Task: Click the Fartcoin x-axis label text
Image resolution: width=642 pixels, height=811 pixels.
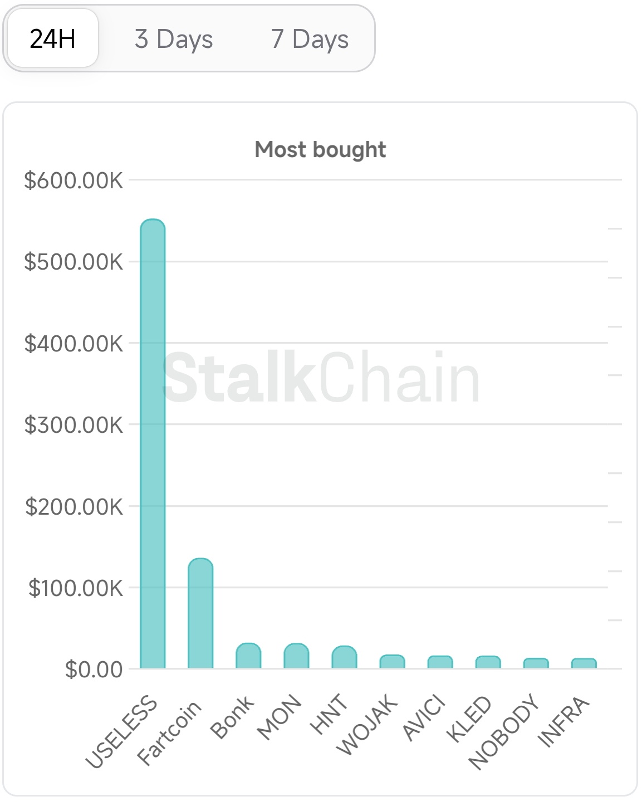Action: [169, 732]
